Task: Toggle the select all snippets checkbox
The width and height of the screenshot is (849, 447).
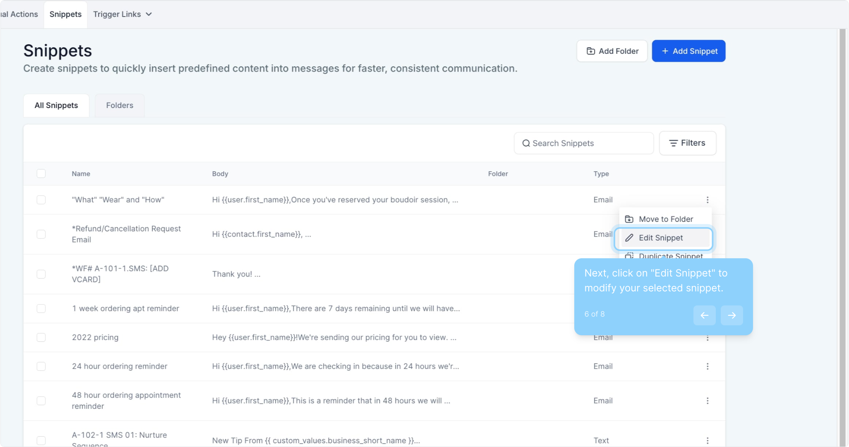Action: 41,174
